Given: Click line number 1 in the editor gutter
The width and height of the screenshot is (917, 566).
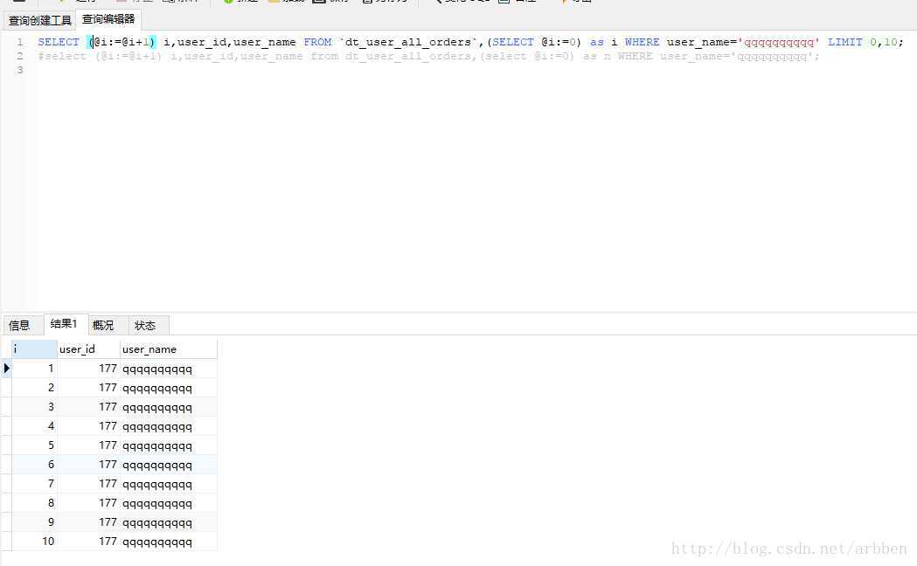Looking at the screenshot, I should (20, 42).
